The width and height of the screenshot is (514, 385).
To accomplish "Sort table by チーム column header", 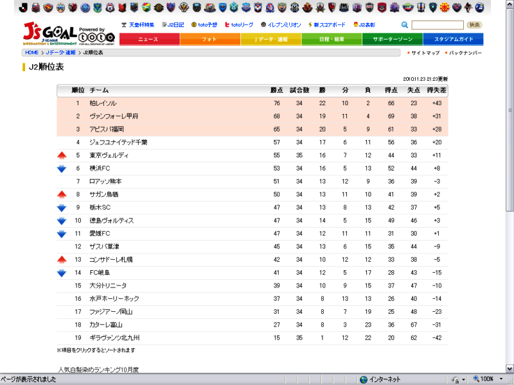I will pos(99,90).
